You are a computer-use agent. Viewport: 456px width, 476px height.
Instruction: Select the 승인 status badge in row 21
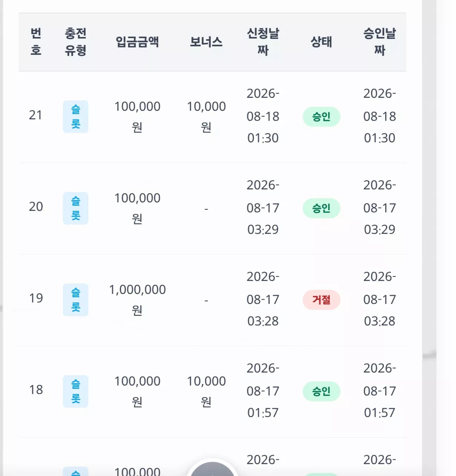click(321, 117)
